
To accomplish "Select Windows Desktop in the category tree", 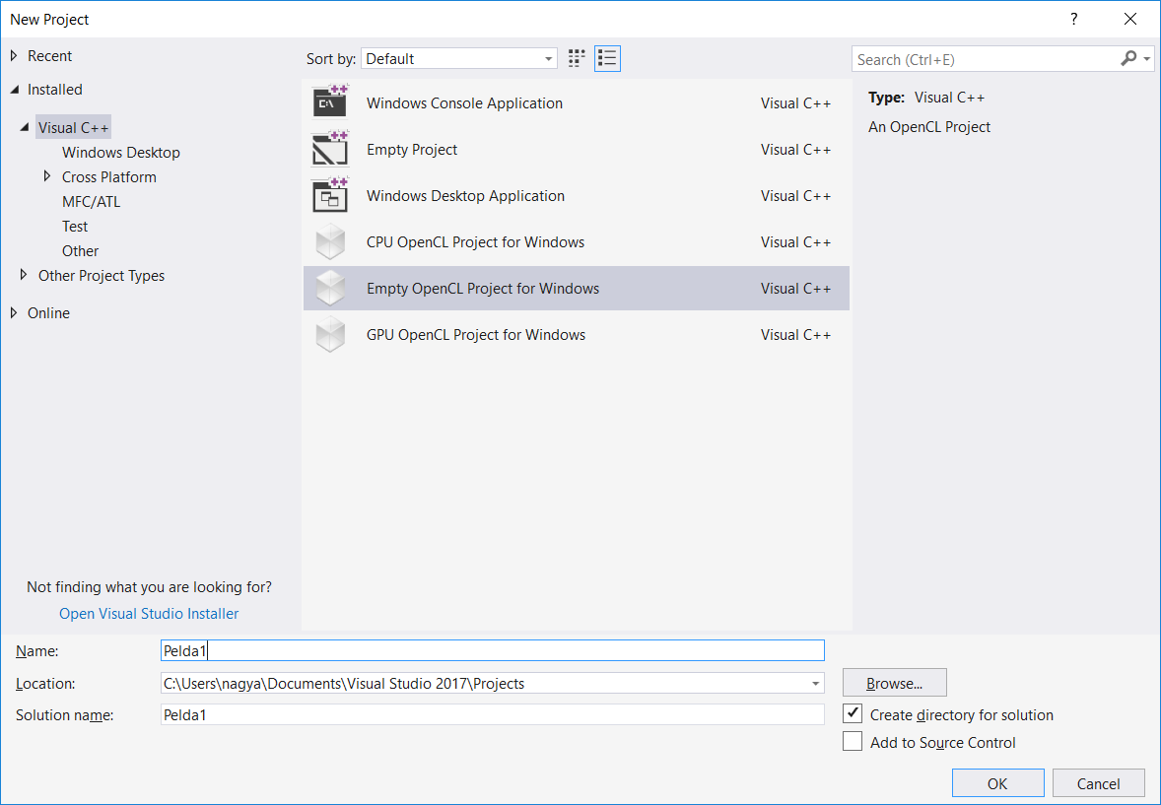I will (x=120, y=153).
